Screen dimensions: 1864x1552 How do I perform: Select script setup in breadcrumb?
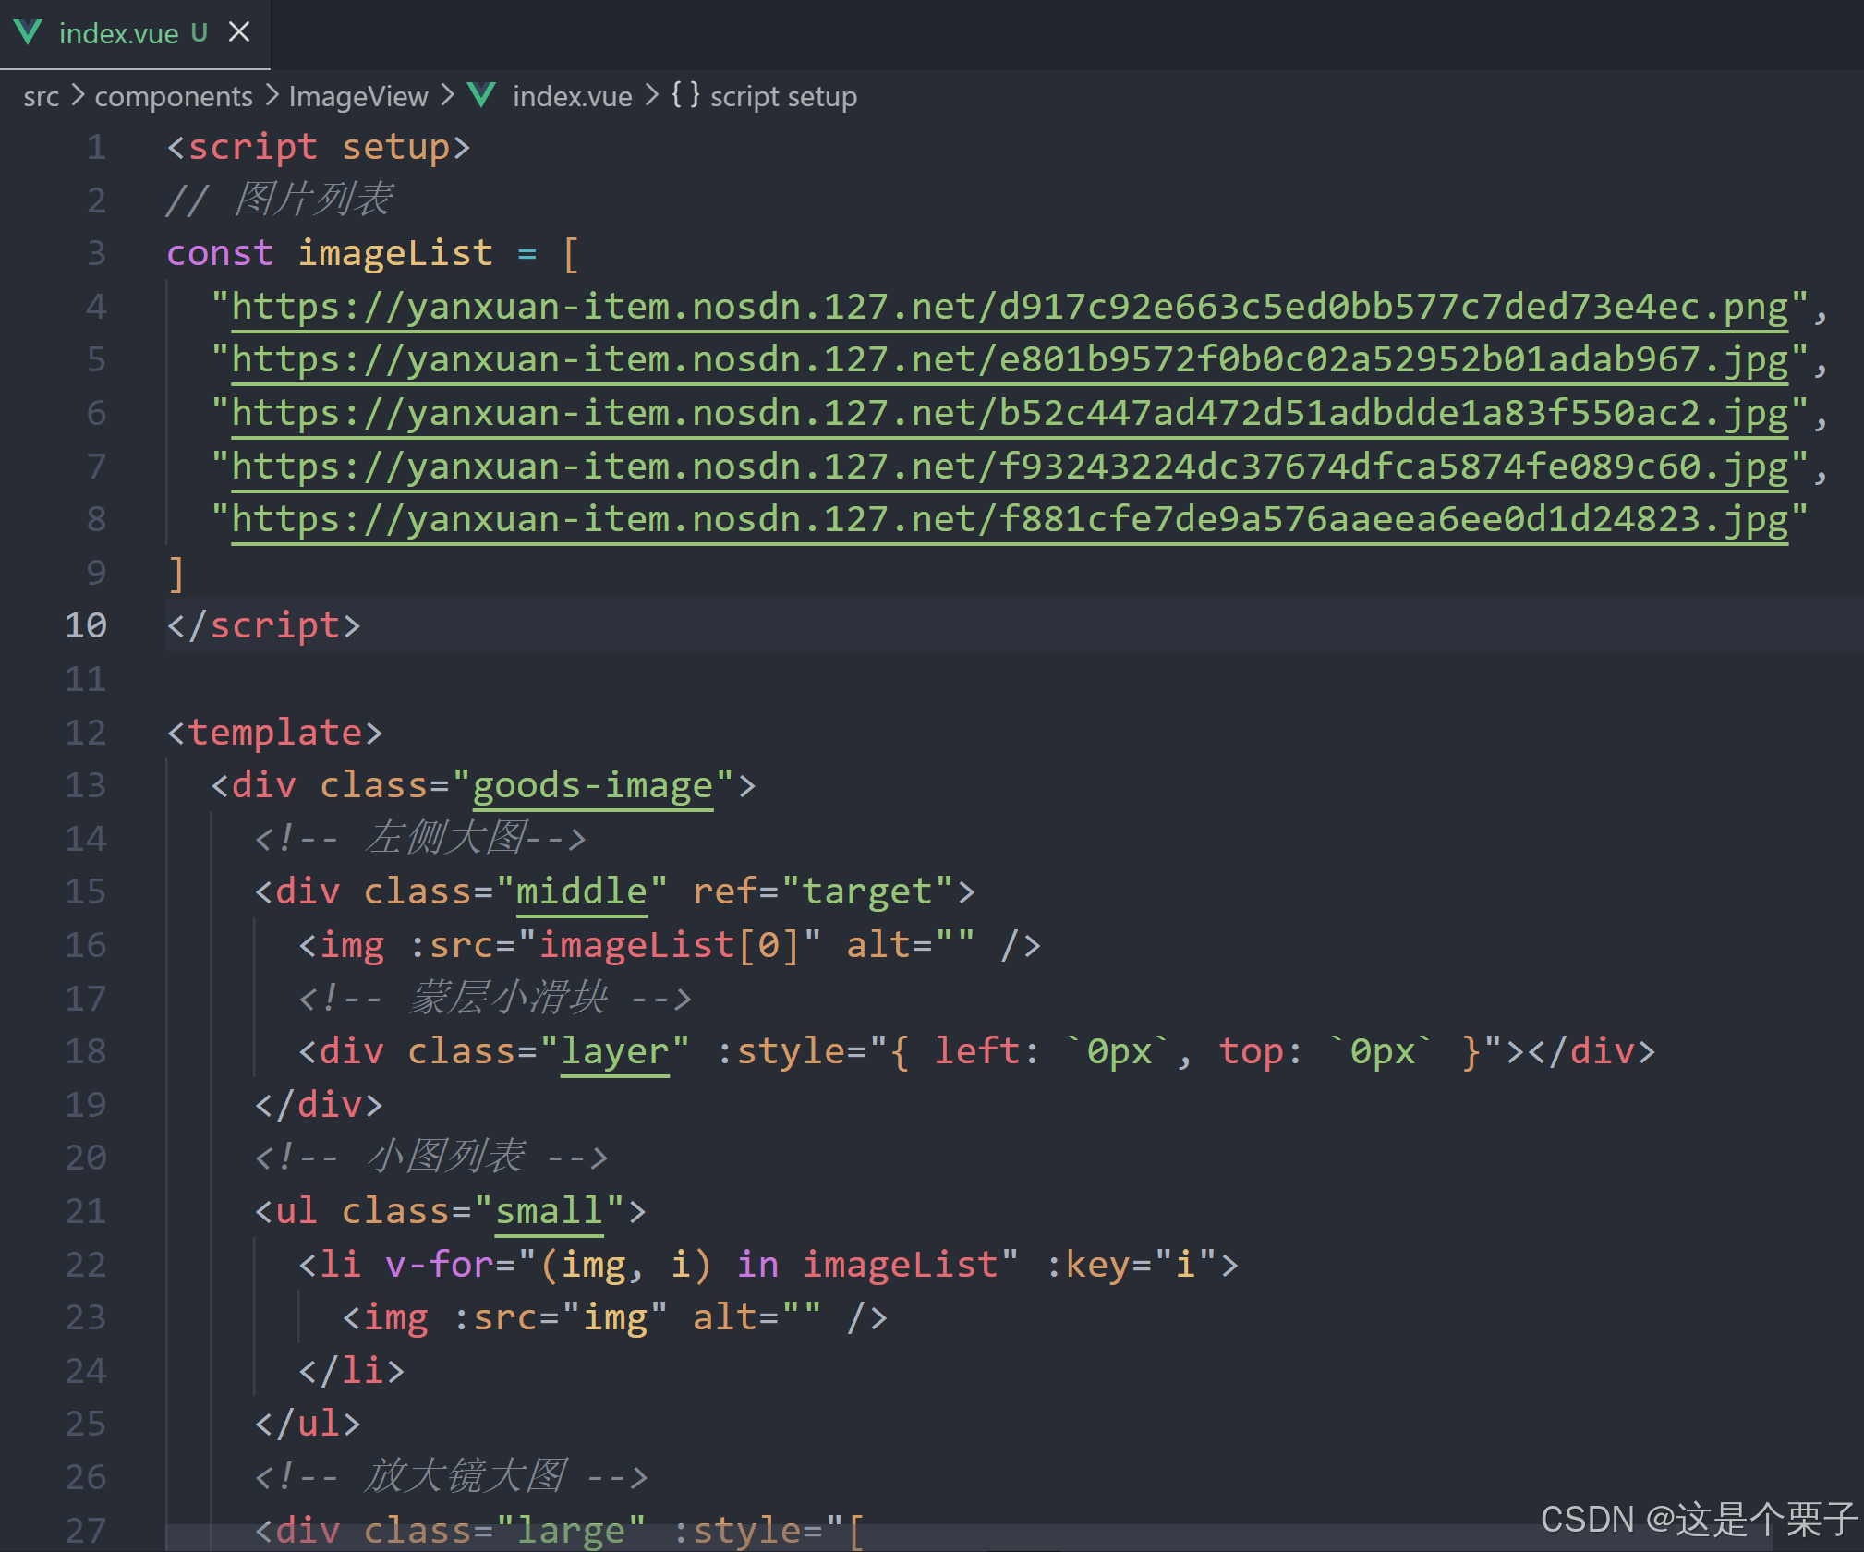point(782,96)
